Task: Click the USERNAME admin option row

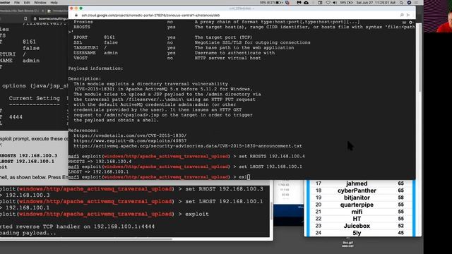Action: click(x=174, y=53)
